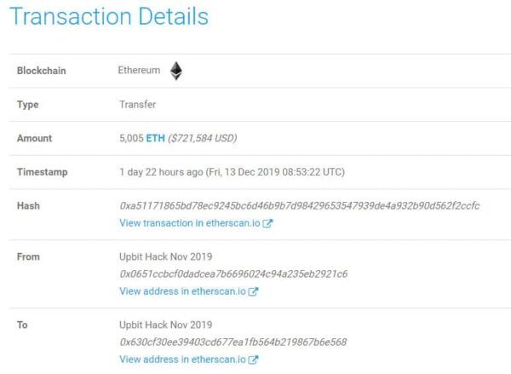The image size is (511, 374).
Task: Click the 5,005 amount number
Action: pos(131,138)
